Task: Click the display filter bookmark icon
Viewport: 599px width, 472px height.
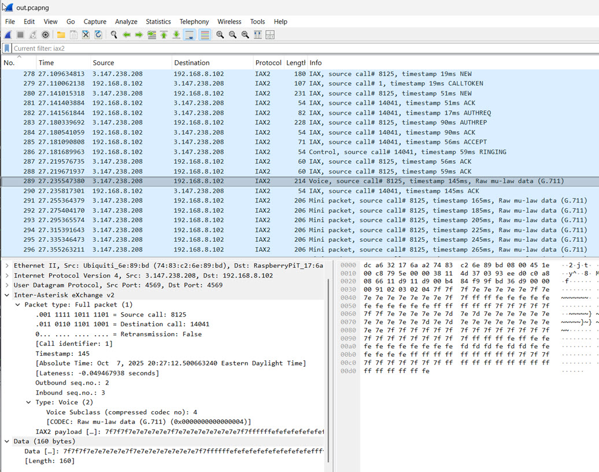Action: (x=7, y=49)
